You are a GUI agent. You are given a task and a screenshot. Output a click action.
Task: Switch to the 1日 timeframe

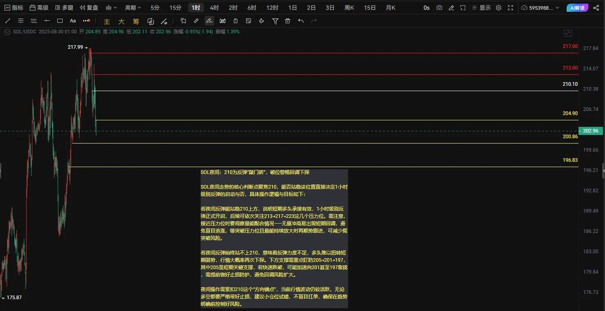(x=293, y=8)
